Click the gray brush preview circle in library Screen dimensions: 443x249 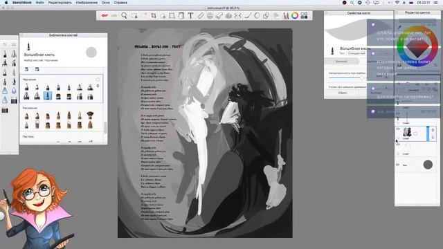pyautogui.click(x=91, y=53)
